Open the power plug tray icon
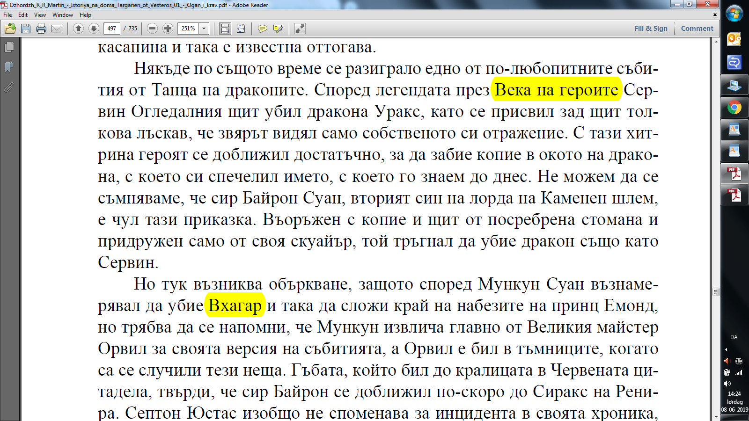Image resolution: width=749 pixels, height=421 pixels. (x=727, y=372)
